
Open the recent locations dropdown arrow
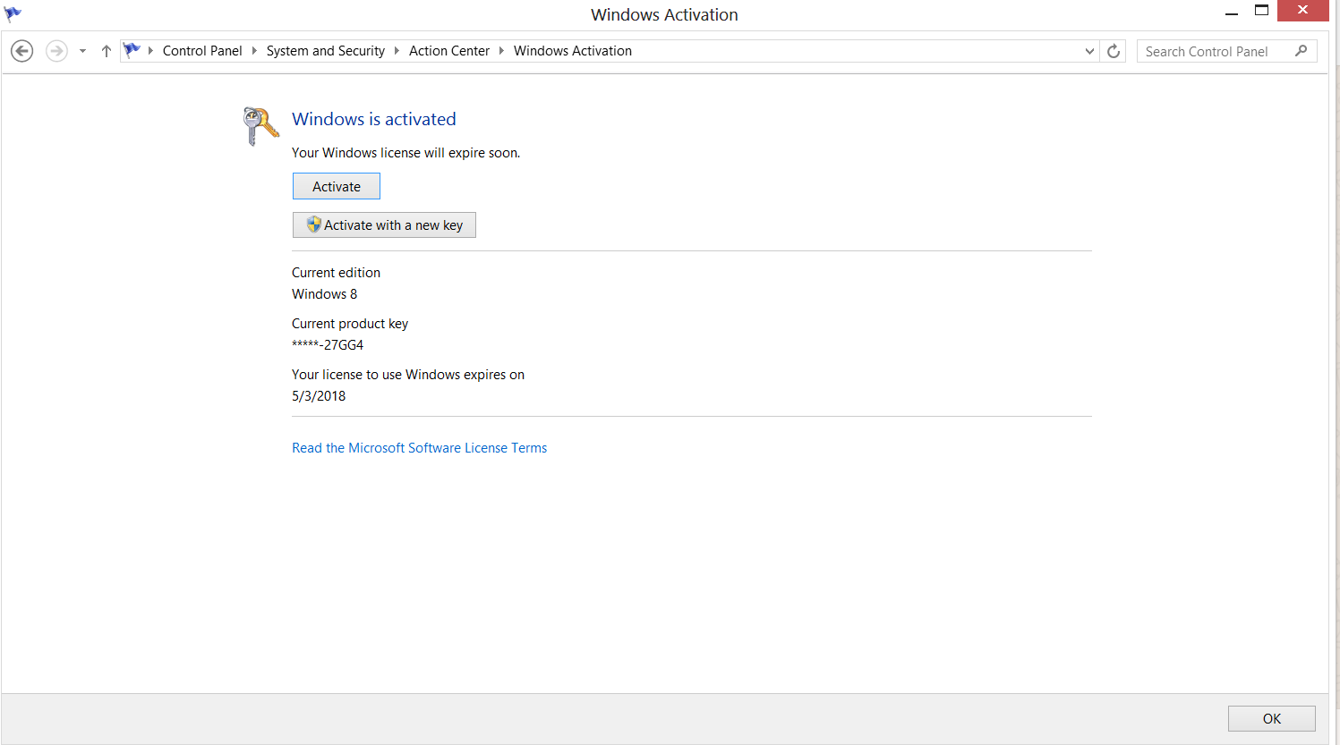pyautogui.click(x=82, y=51)
